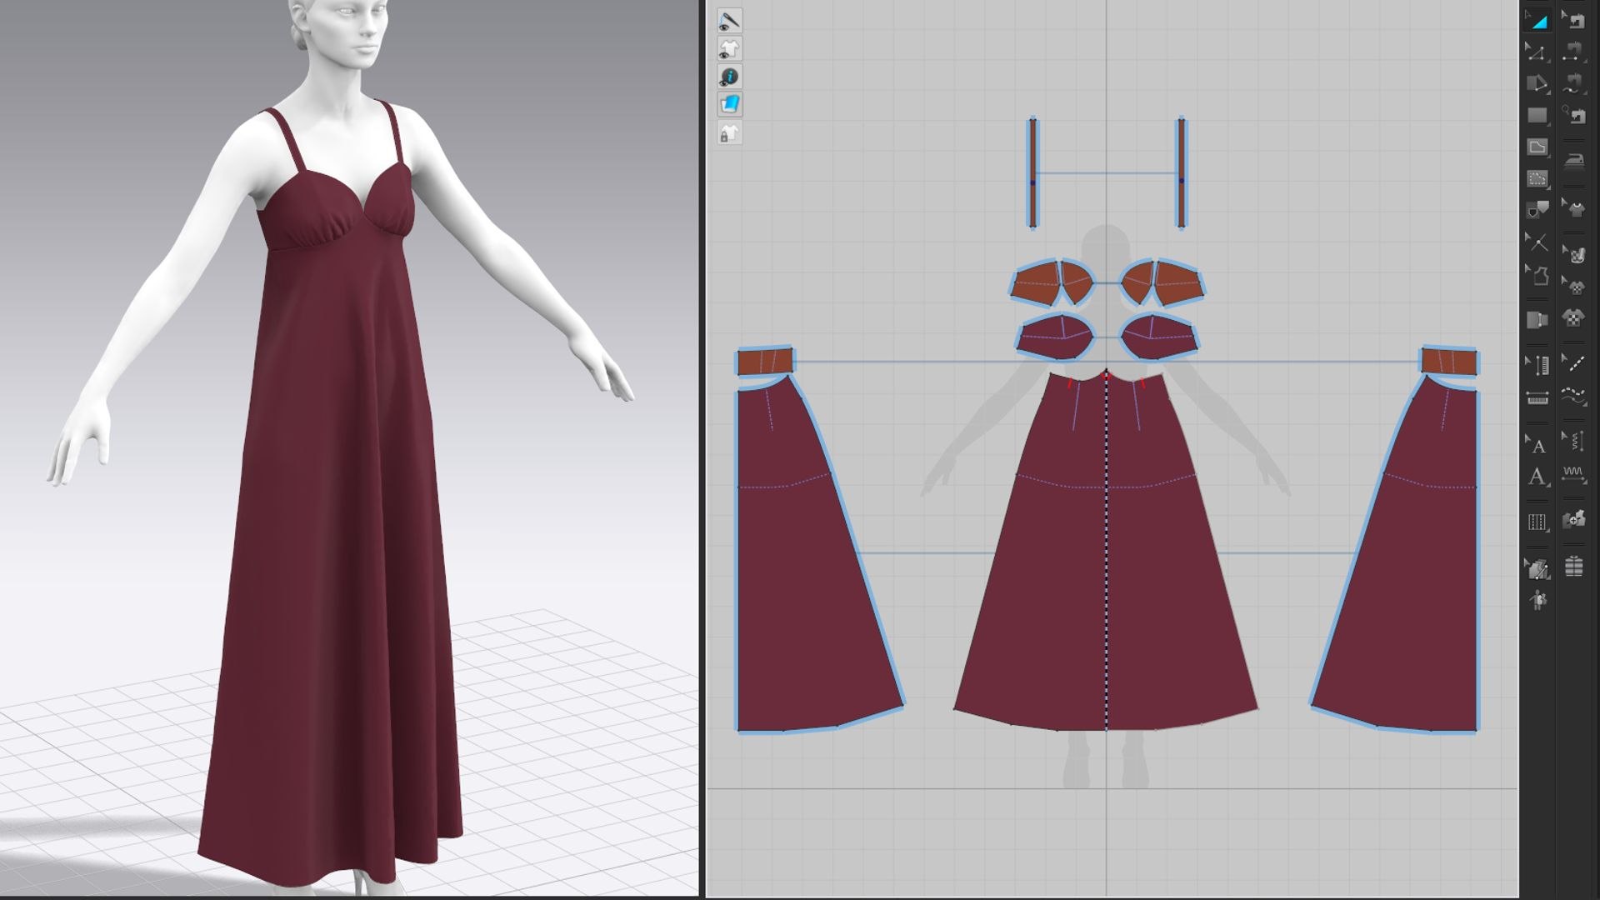Choose the Segment Puckering wavy line tool
Screen dimensions: 1600x900
tap(1573, 474)
